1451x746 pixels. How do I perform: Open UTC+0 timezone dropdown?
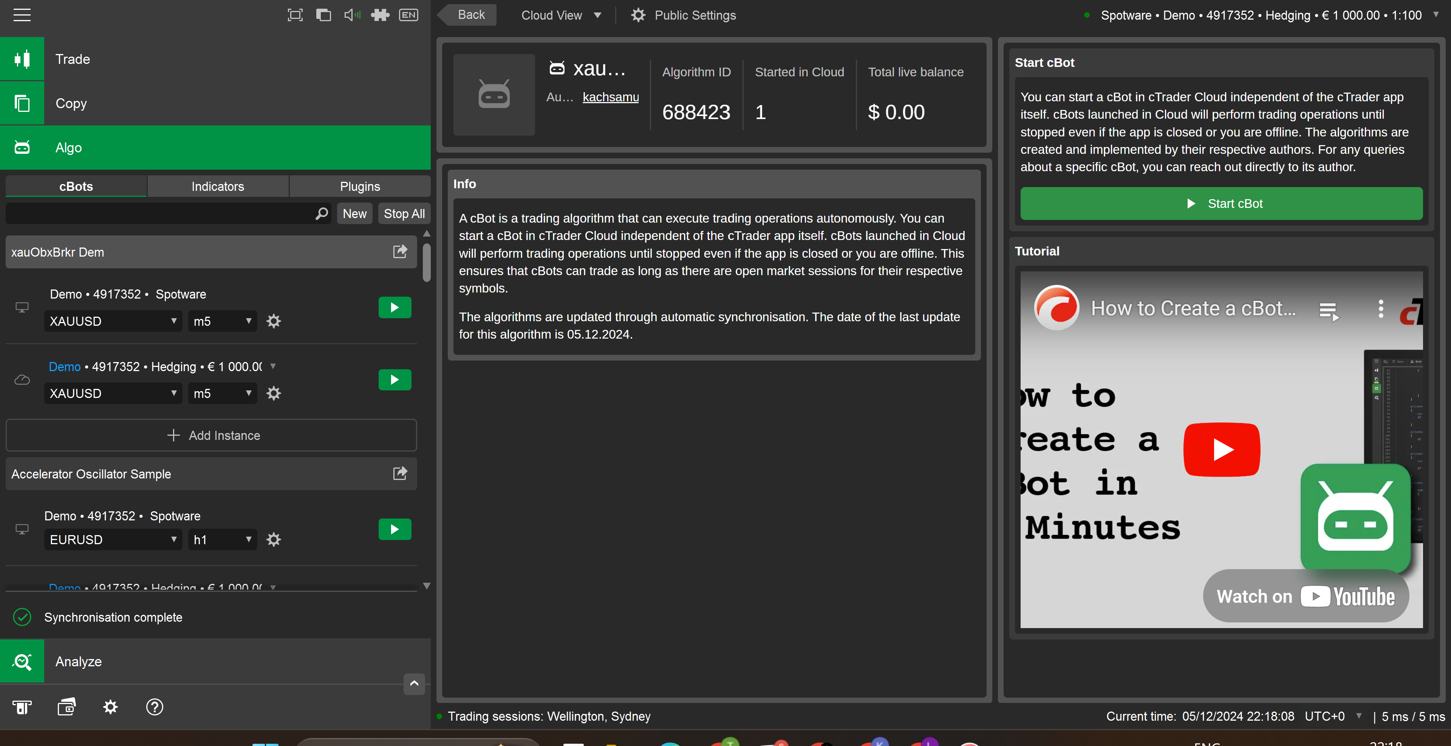(x=1333, y=716)
